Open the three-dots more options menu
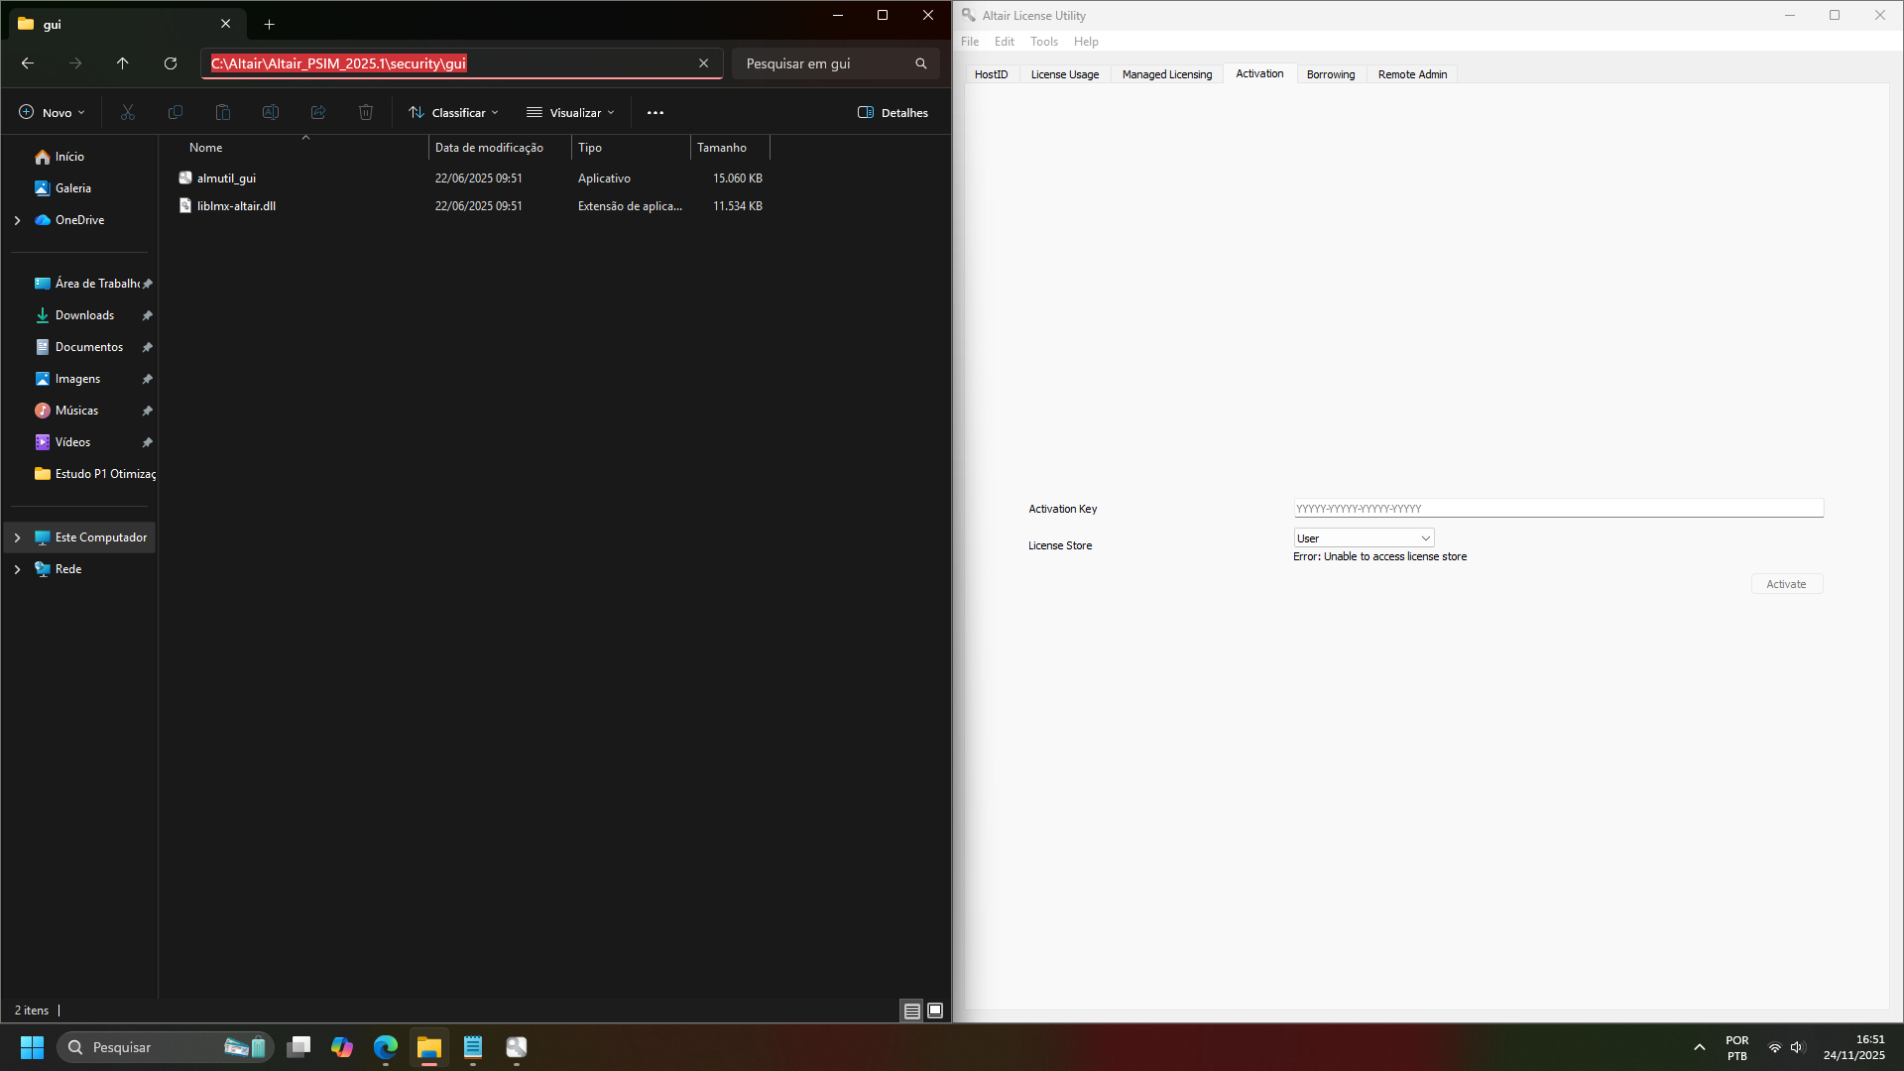This screenshot has height=1071, width=1904. pyautogui.click(x=655, y=113)
